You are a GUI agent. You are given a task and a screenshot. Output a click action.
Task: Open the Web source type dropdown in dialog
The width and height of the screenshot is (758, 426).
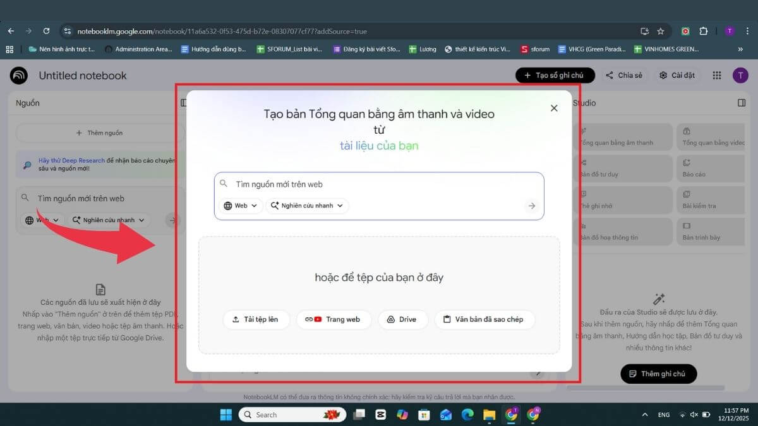[x=240, y=205]
